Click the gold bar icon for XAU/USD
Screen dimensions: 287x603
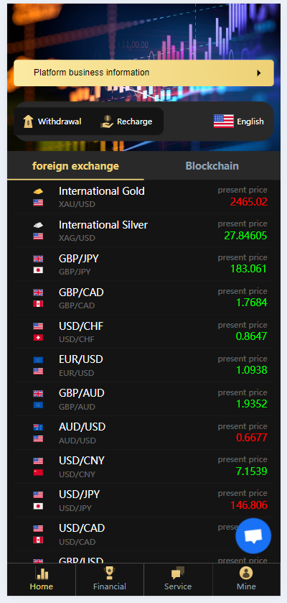[x=38, y=191]
